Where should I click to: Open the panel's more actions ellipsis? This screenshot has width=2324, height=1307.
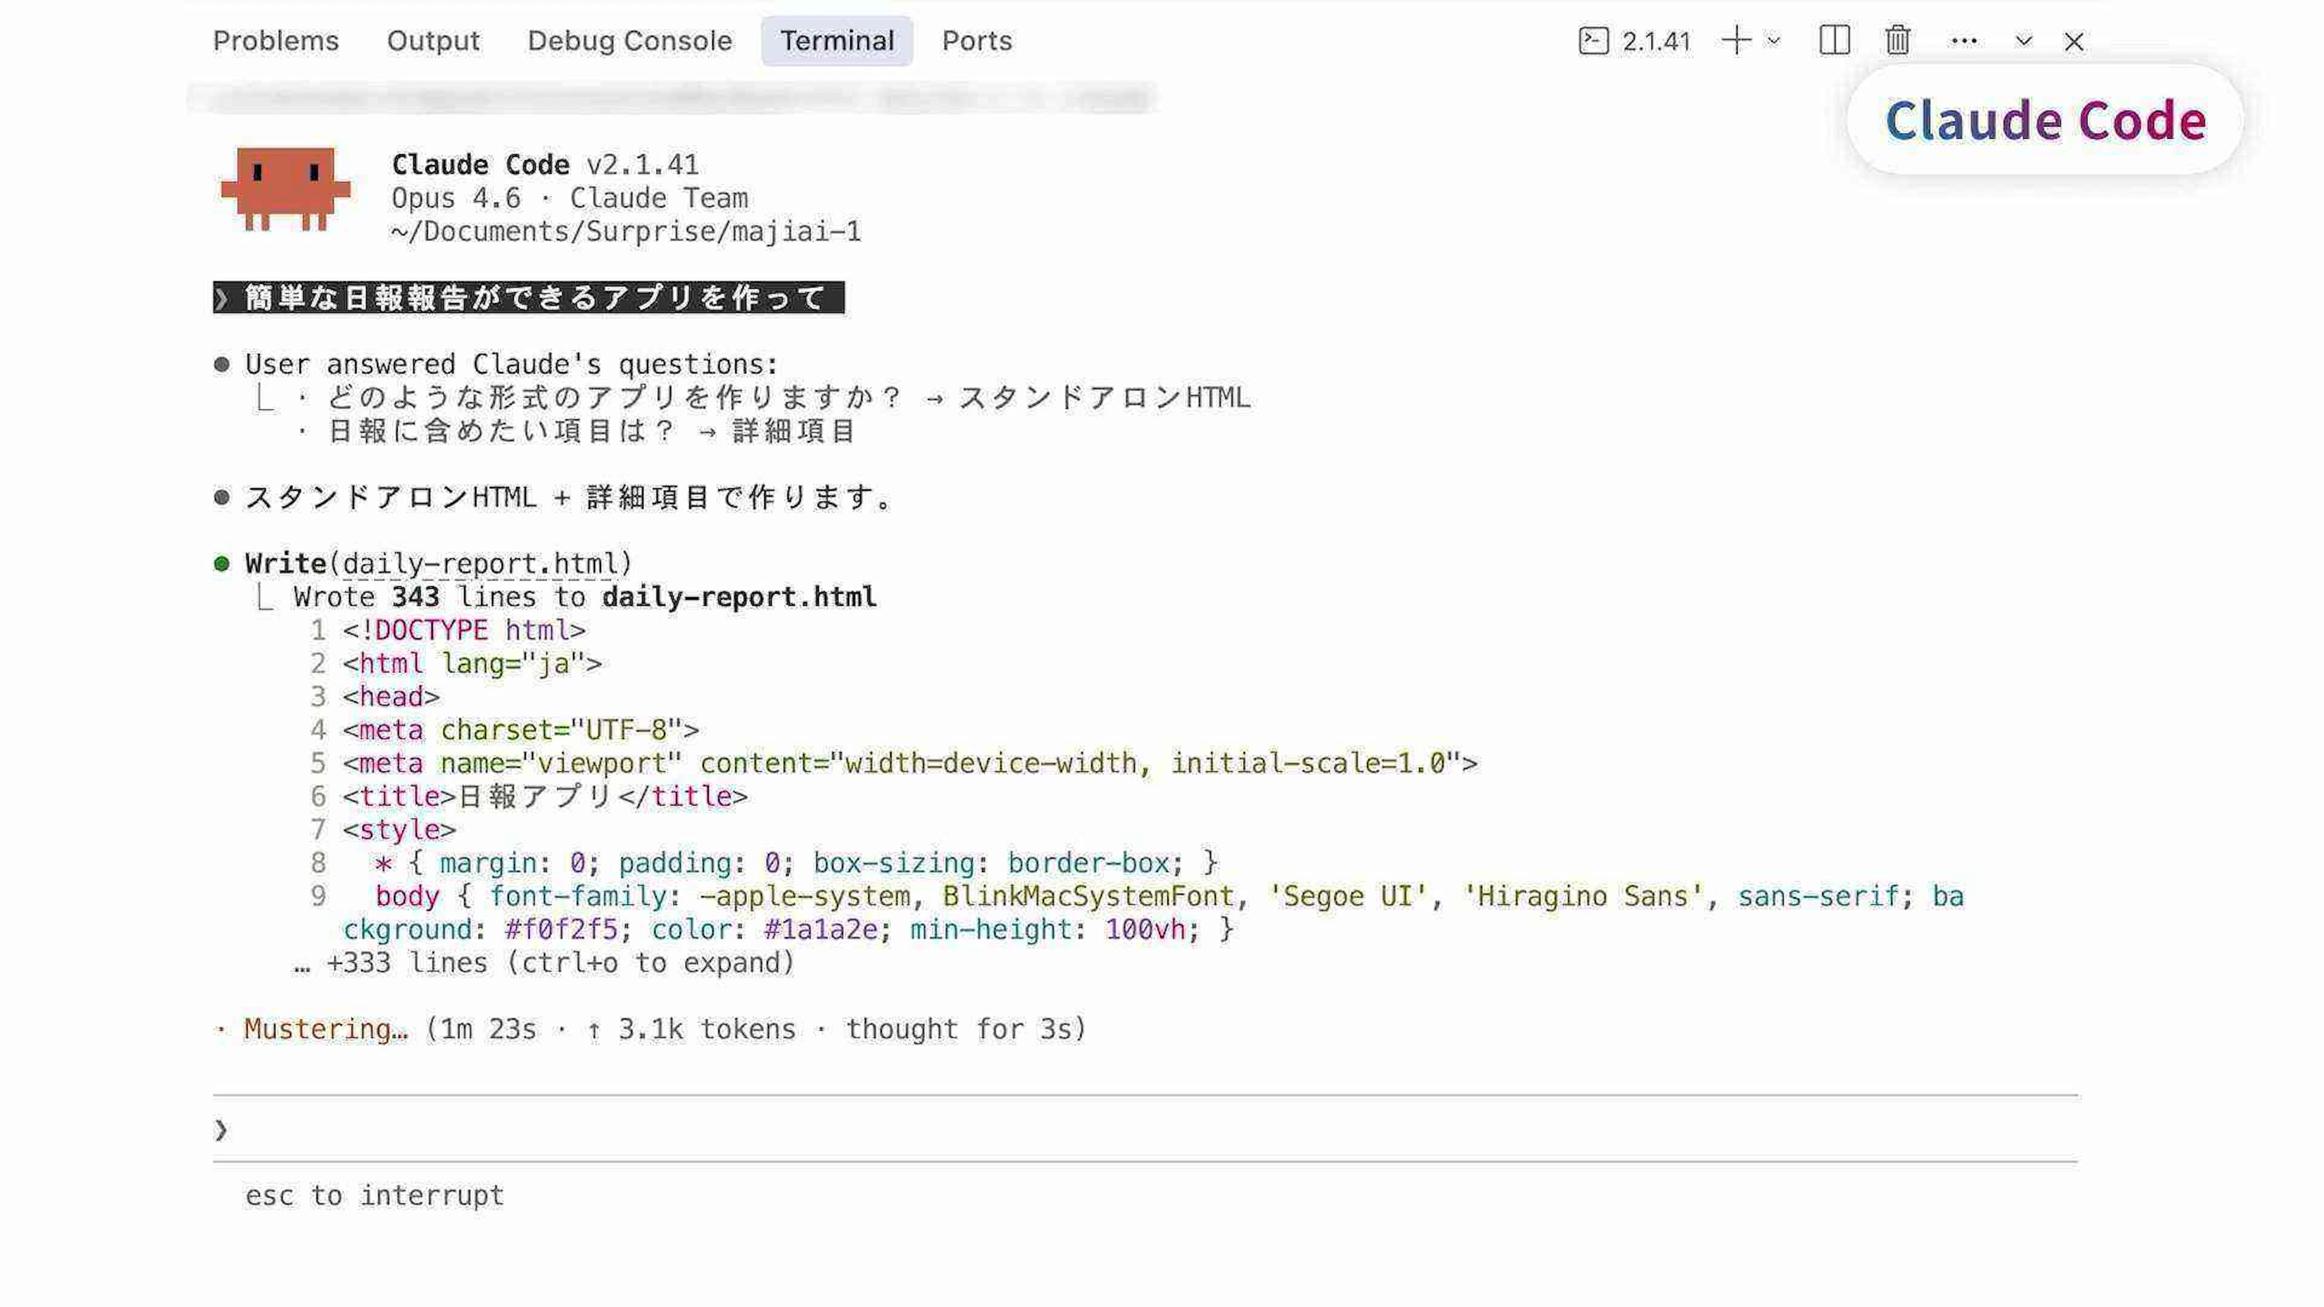coord(1963,42)
